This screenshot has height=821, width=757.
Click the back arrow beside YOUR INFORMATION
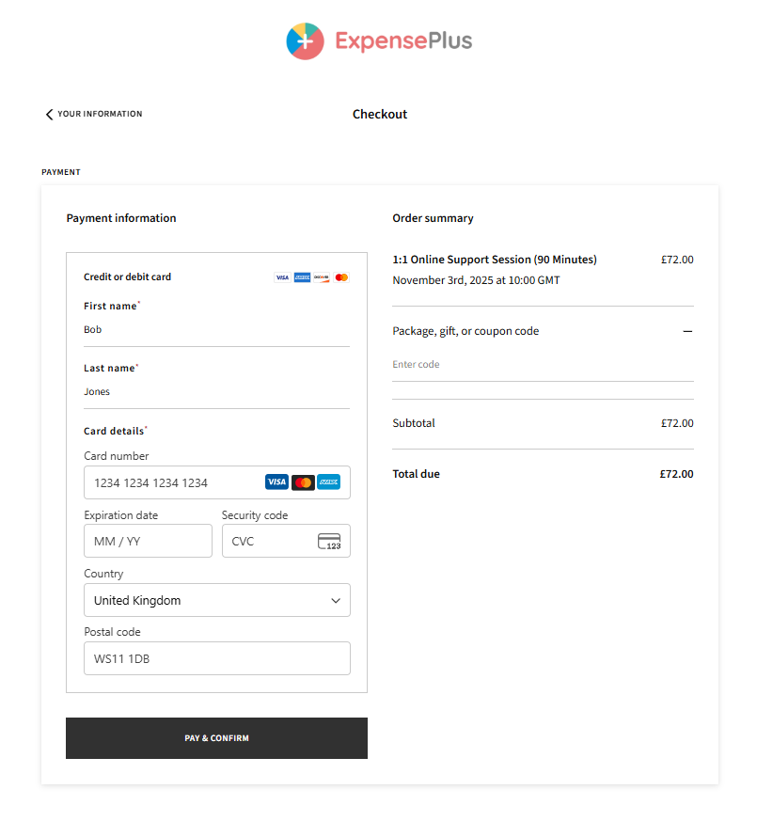pyautogui.click(x=49, y=113)
